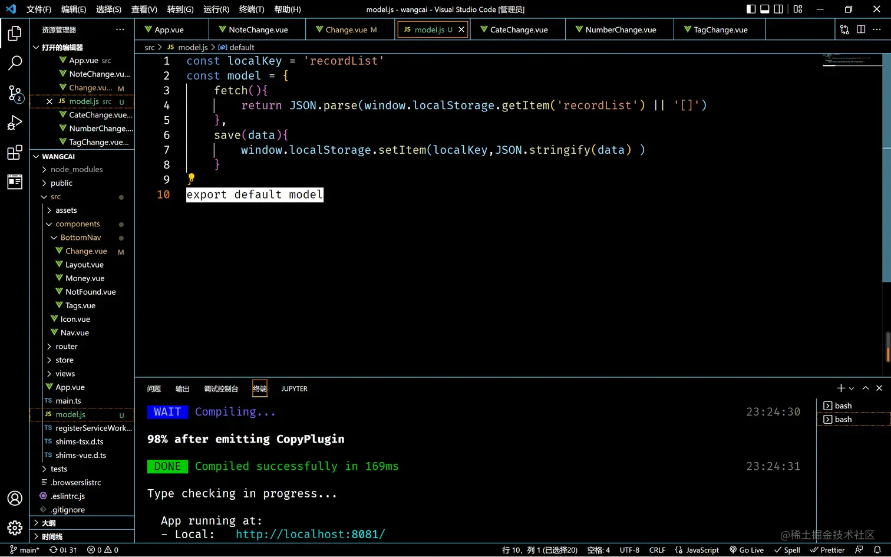The image size is (891, 557).
Task: Open main.ts in the file explorer
Action: tap(68, 401)
